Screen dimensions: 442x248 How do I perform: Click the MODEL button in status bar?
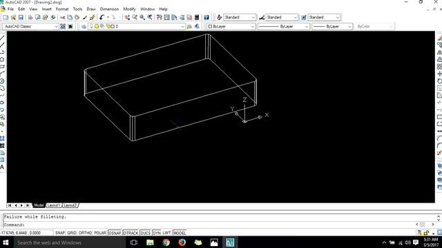(180, 233)
